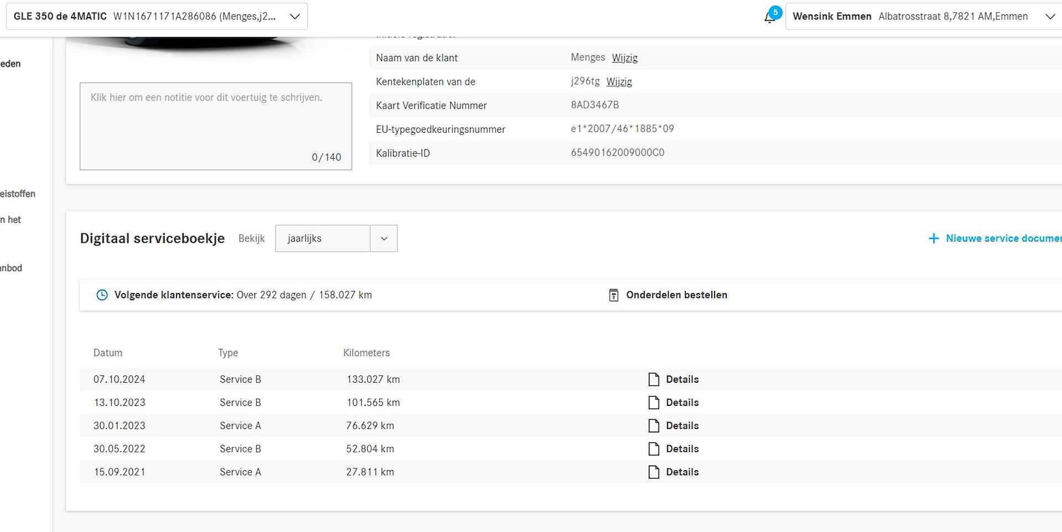The width and height of the screenshot is (1062, 532).
Task: Open Details for the 133.027 km service
Action: (x=682, y=379)
